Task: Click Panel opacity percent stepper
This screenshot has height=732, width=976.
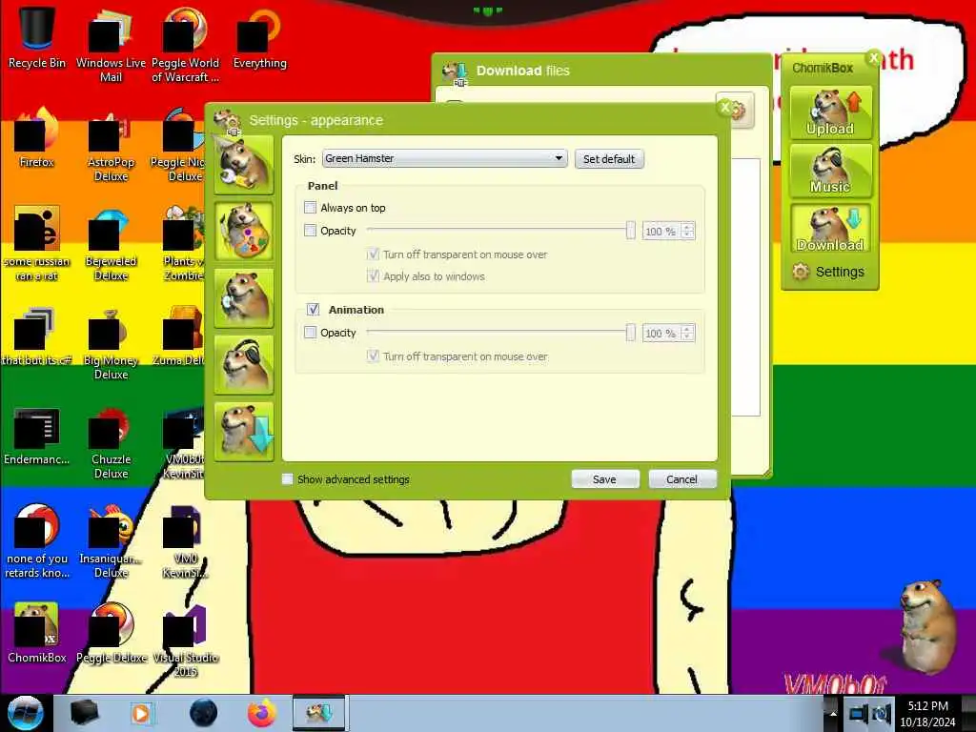Action: [x=687, y=231]
